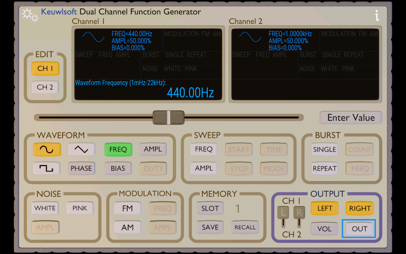Click the sweep TIME button
The height and width of the screenshot is (254, 406).
pyautogui.click(x=274, y=149)
